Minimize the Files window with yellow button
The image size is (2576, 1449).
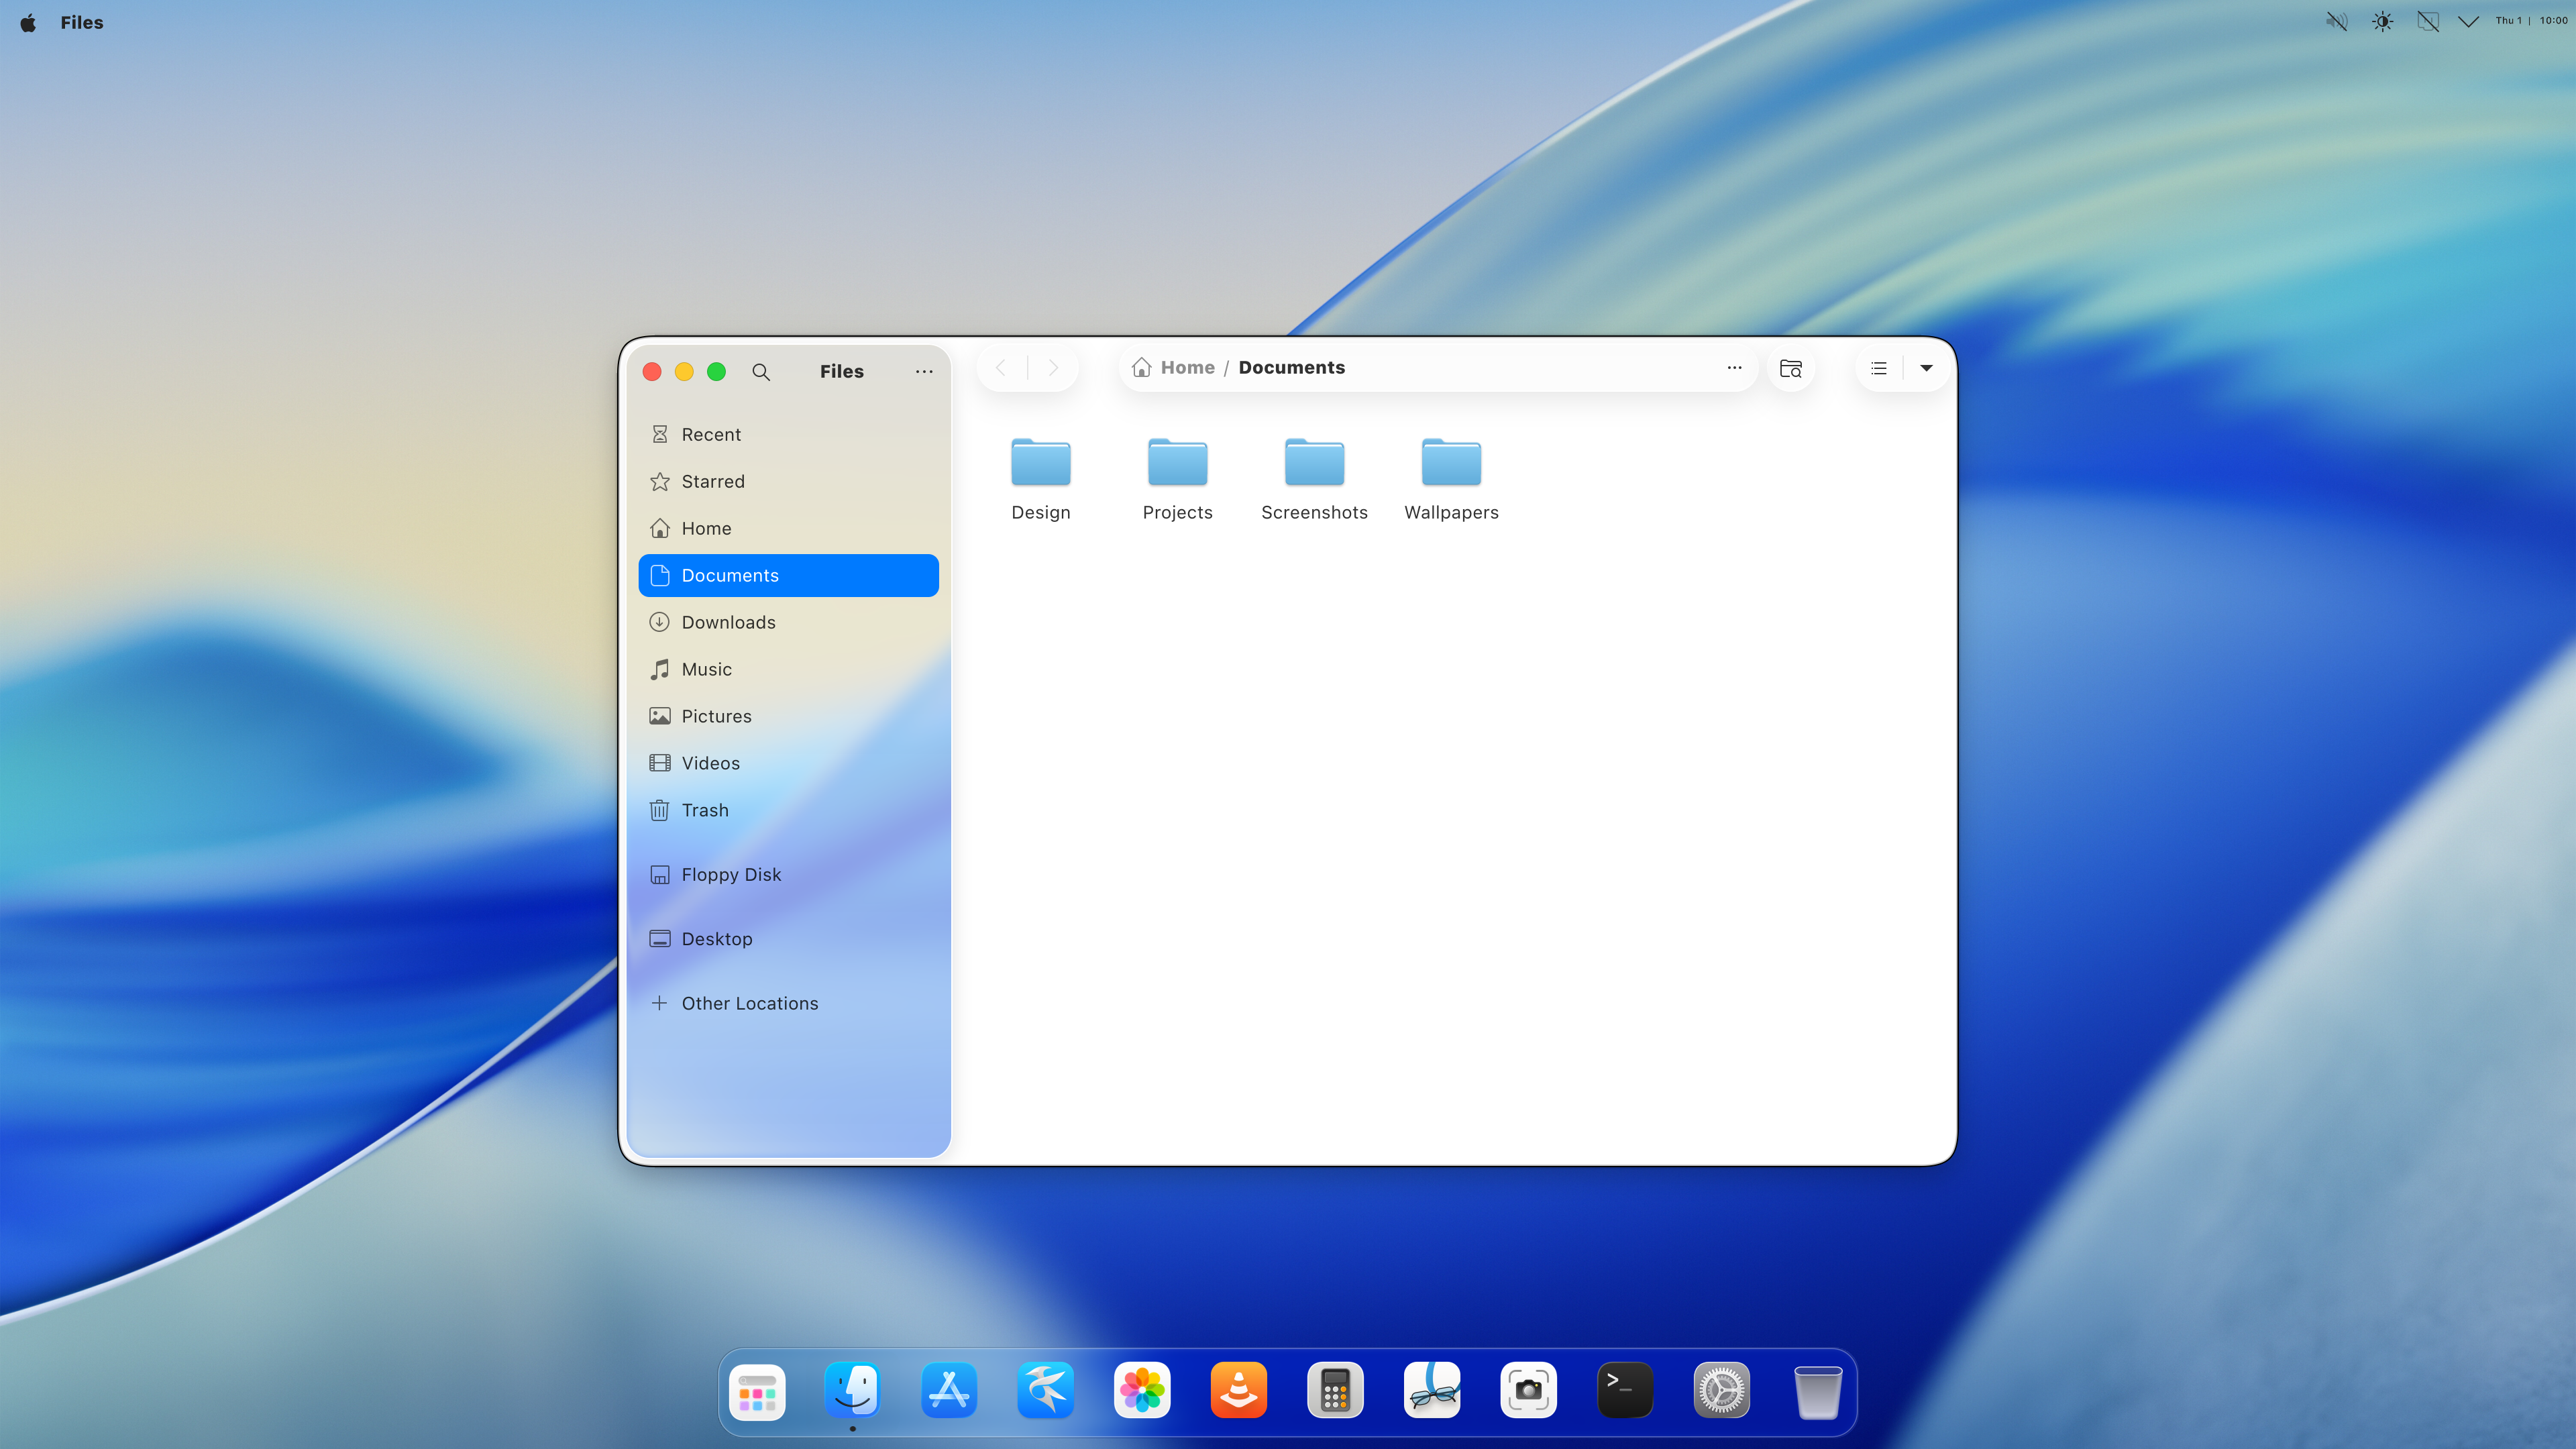click(x=684, y=372)
